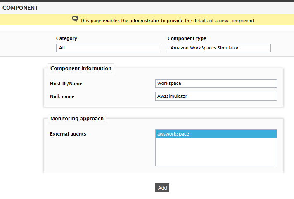Screen dimensions: 294x199
Task: Click the Awssimulator text in nick field
Action: [x=172, y=96]
